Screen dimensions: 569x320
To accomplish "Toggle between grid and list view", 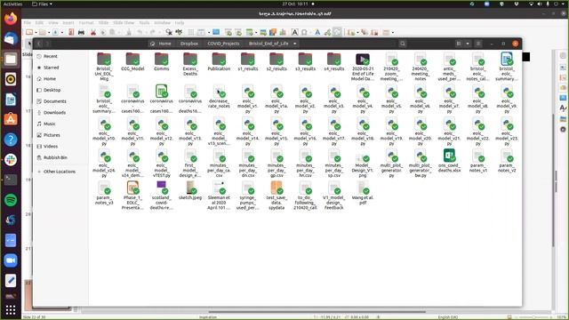I will pyautogui.click(x=459, y=44).
